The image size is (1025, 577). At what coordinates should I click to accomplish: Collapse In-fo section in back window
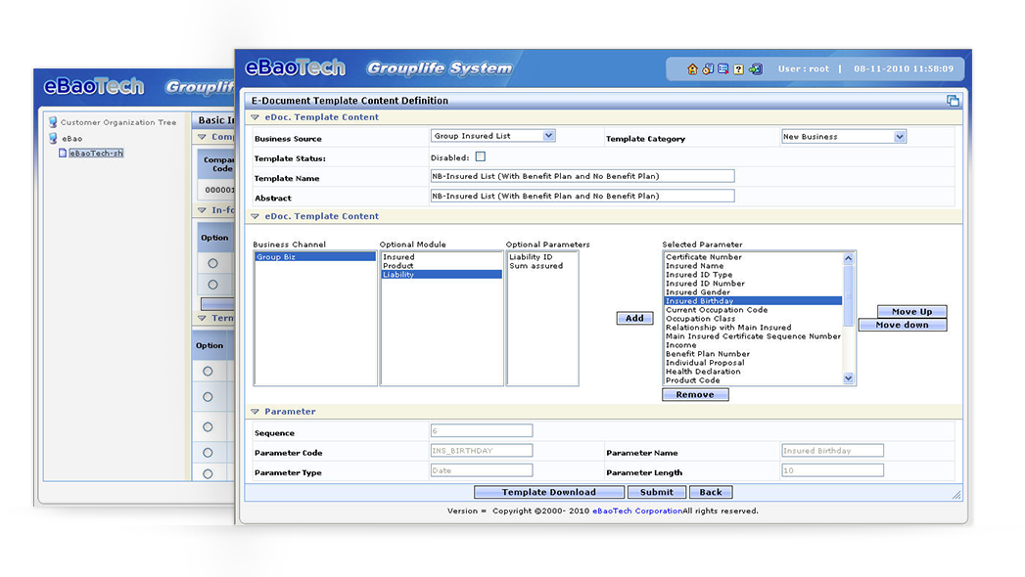tap(203, 210)
